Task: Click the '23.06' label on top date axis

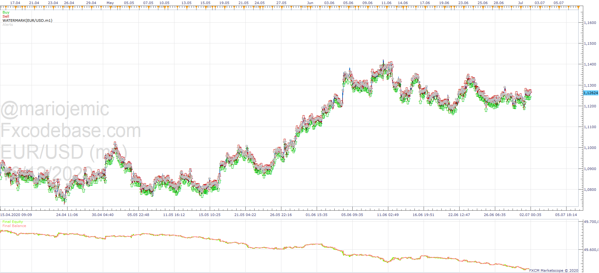Action: click(x=463, y=3)
